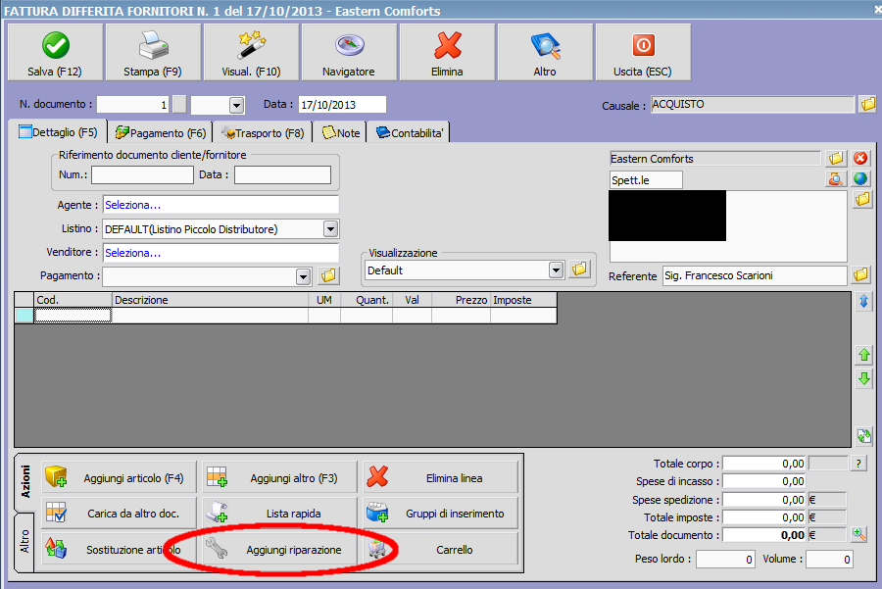Click the Elimina linea button
Screen dimensions: 882x589
tap(440, 478)
